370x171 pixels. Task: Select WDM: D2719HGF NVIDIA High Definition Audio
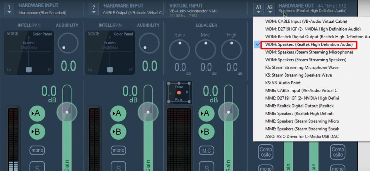point(311,29)
